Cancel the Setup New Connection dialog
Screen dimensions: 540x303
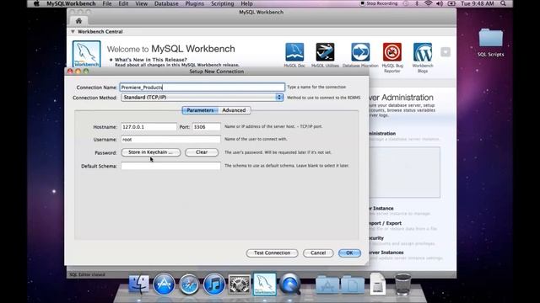point(318,252)
